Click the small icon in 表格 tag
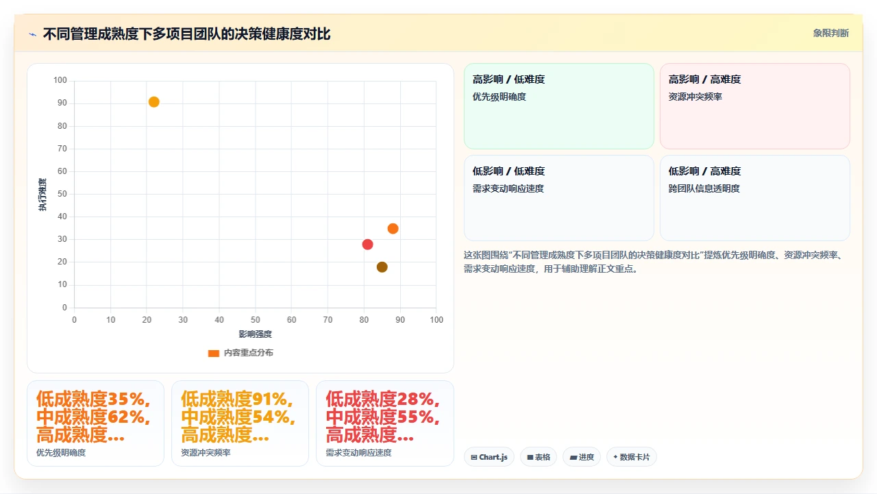The image size is (877, 494). [x=530, y=457]
